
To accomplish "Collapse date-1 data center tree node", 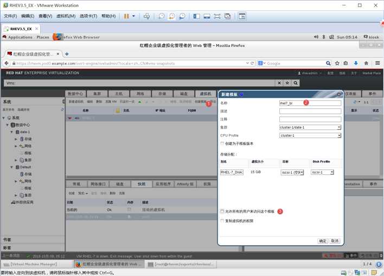I will (x=11, y=132).
